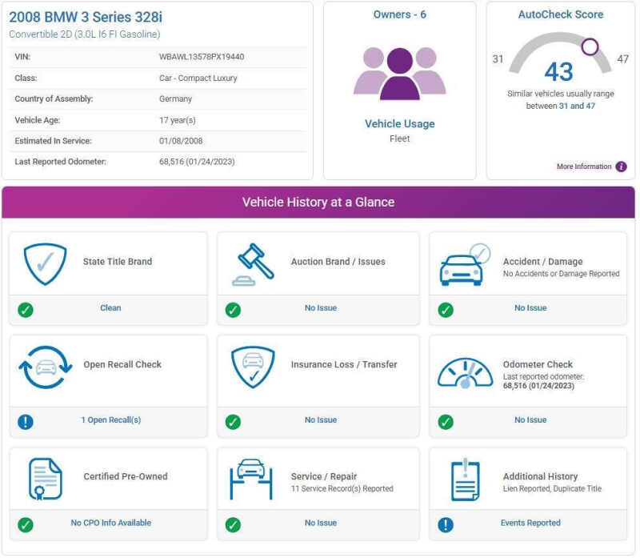640x558 pixels.
Task: Click the Vehicle History at a Glance header
Action: pos(318,203)
